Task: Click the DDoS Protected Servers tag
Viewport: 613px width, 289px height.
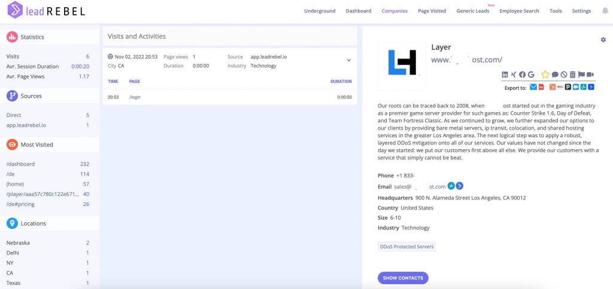Action: point(406,247)
